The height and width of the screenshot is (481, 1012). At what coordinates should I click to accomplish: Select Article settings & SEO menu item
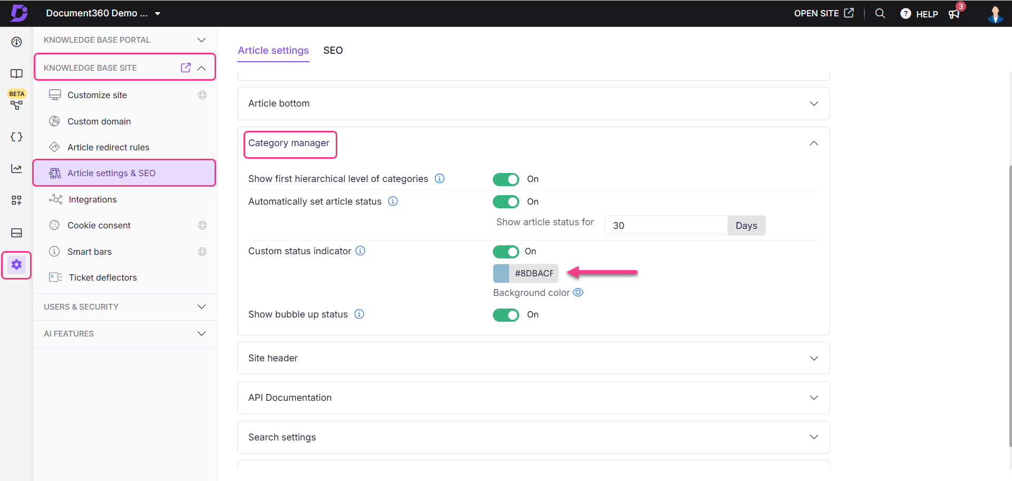(124, 173)
